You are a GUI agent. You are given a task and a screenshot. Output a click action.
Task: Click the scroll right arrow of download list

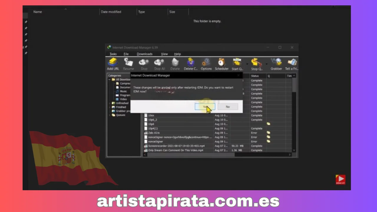point(290,155)
